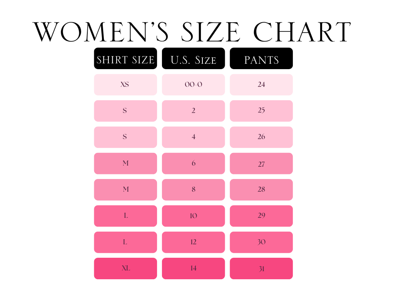The height and width of the screenshot is (295, 394).
Task: Click the U.S. size 10 cell
Action: coord(193,216)
